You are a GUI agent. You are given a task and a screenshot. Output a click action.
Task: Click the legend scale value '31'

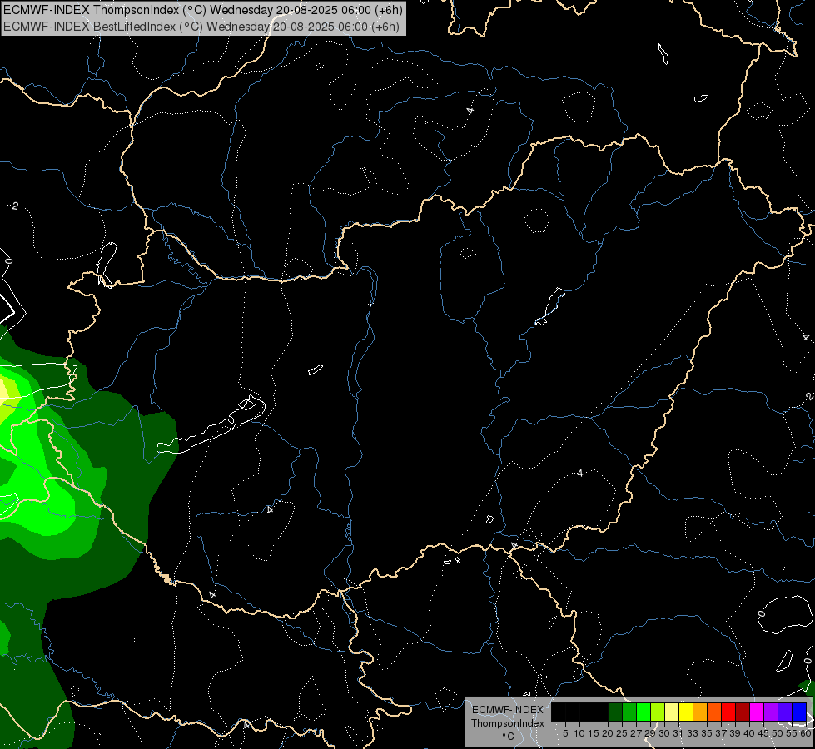pos(678,733)
